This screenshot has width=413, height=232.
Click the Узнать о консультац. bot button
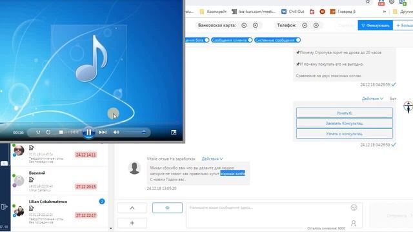(344, 133)
